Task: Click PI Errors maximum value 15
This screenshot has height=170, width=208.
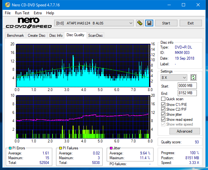Action: point(47,158)
